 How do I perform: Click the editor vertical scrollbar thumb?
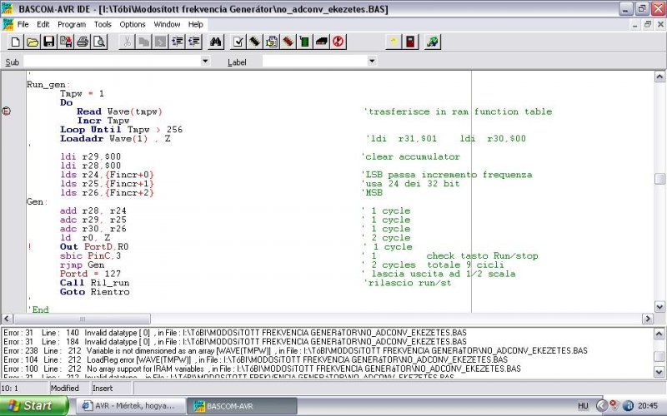[x=659, y=179]
